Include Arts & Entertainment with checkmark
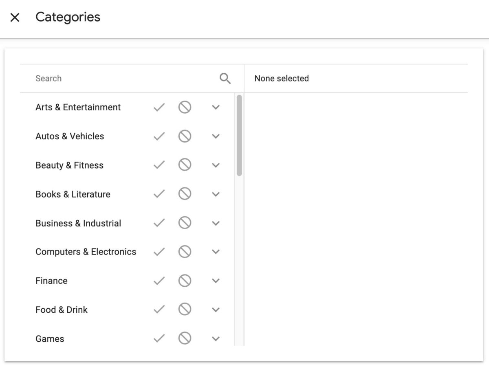 pos(159,107)
